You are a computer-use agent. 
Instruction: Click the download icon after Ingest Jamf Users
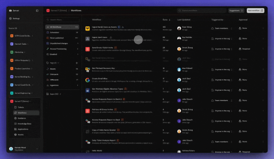tap(111, 37)
